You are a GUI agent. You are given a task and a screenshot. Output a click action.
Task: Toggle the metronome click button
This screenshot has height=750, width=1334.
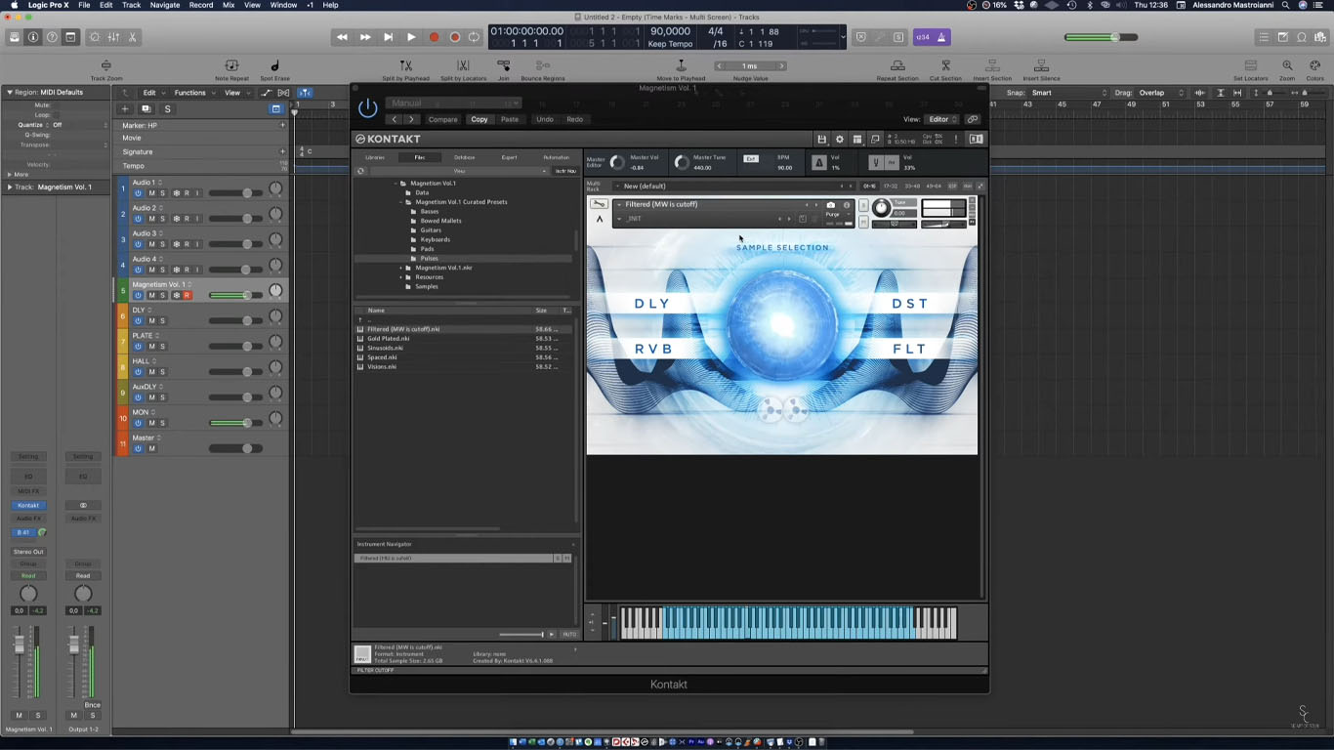(941, 37)
